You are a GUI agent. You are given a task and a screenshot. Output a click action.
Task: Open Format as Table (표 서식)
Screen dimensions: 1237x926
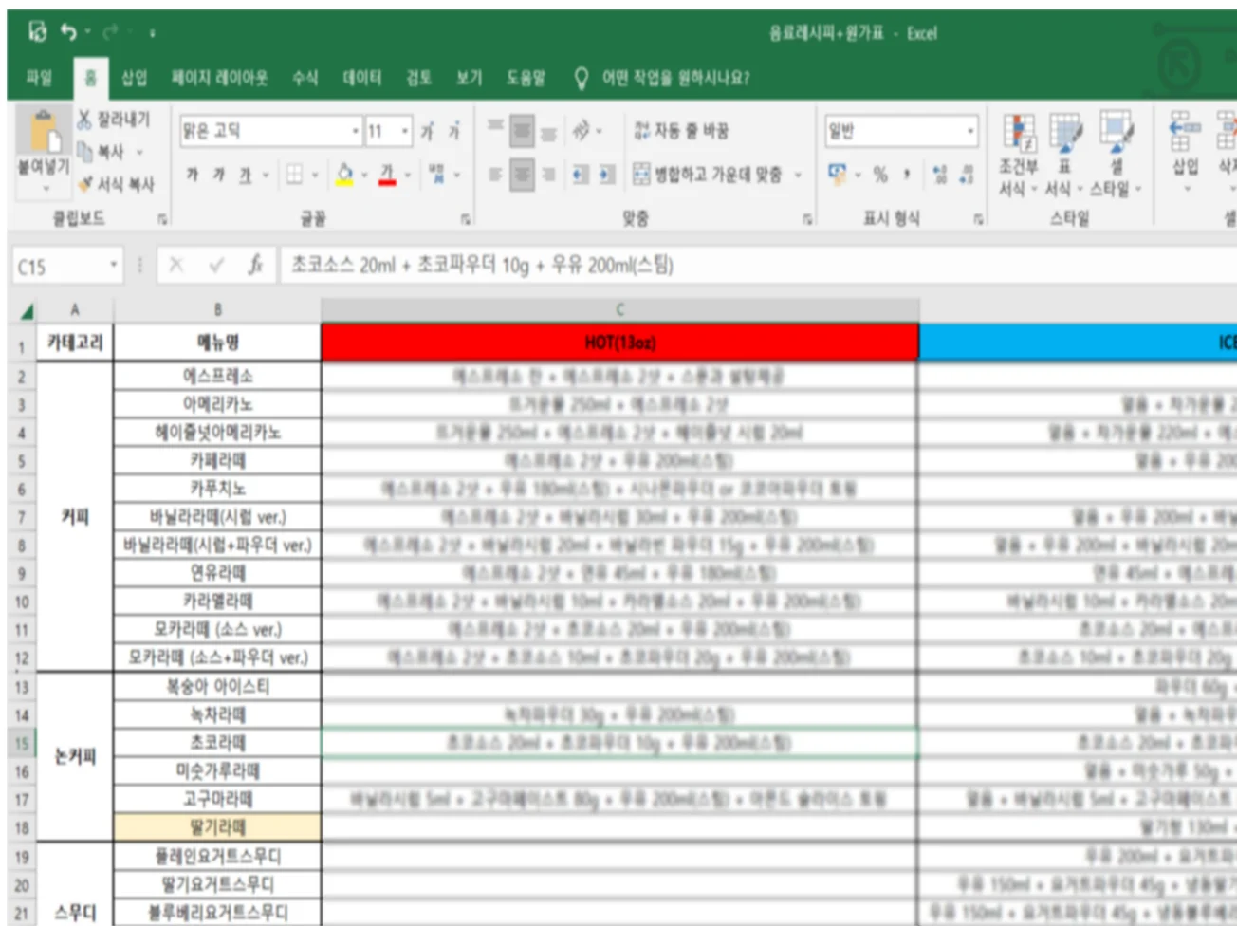(x=1064, y=155)
